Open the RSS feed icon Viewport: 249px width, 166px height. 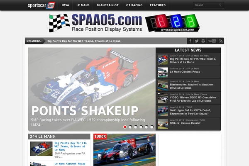tap(221, 41)
